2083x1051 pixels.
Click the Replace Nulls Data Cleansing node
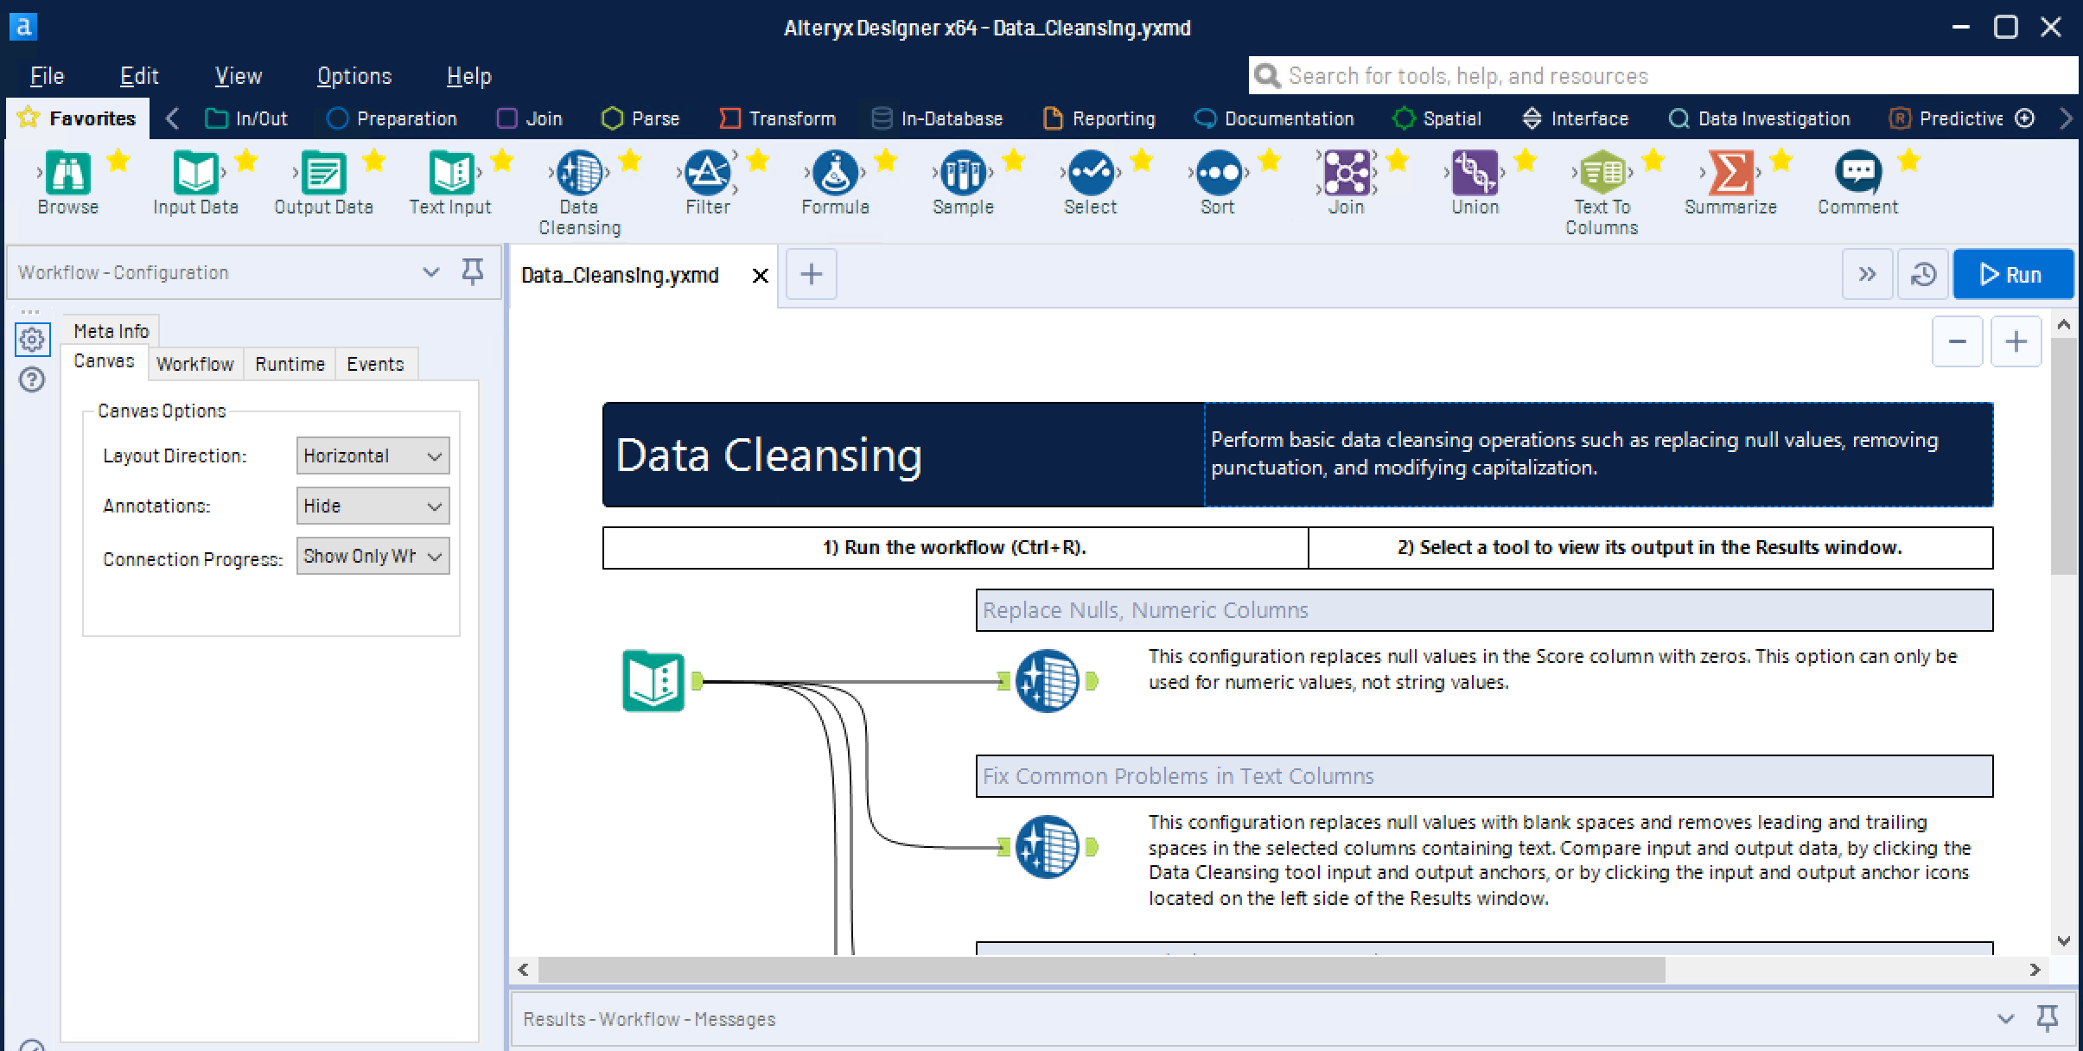pyautogui.click(x=1047, y=681)
